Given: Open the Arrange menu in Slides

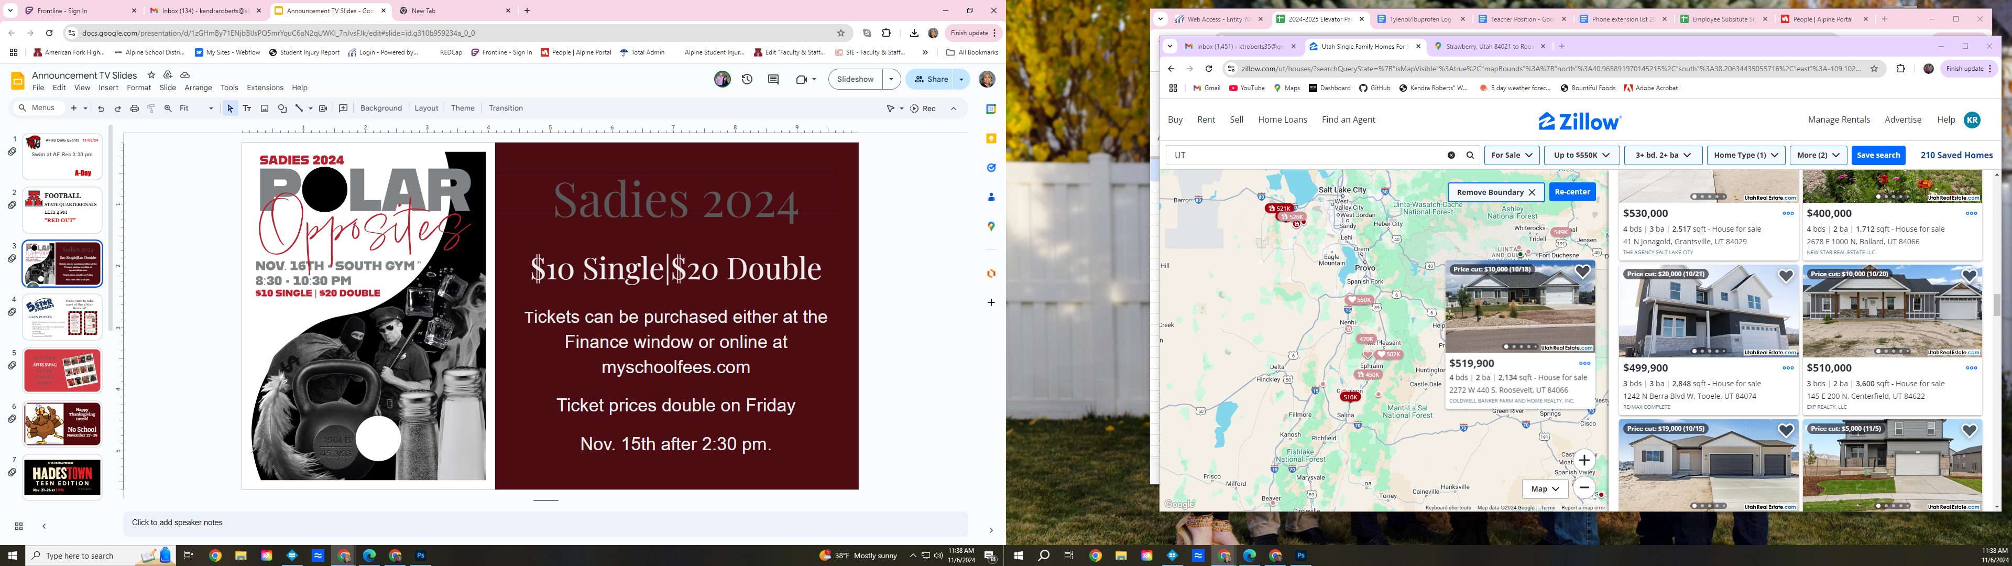Looking at the screenshot, I should click(x=199, y=88).
